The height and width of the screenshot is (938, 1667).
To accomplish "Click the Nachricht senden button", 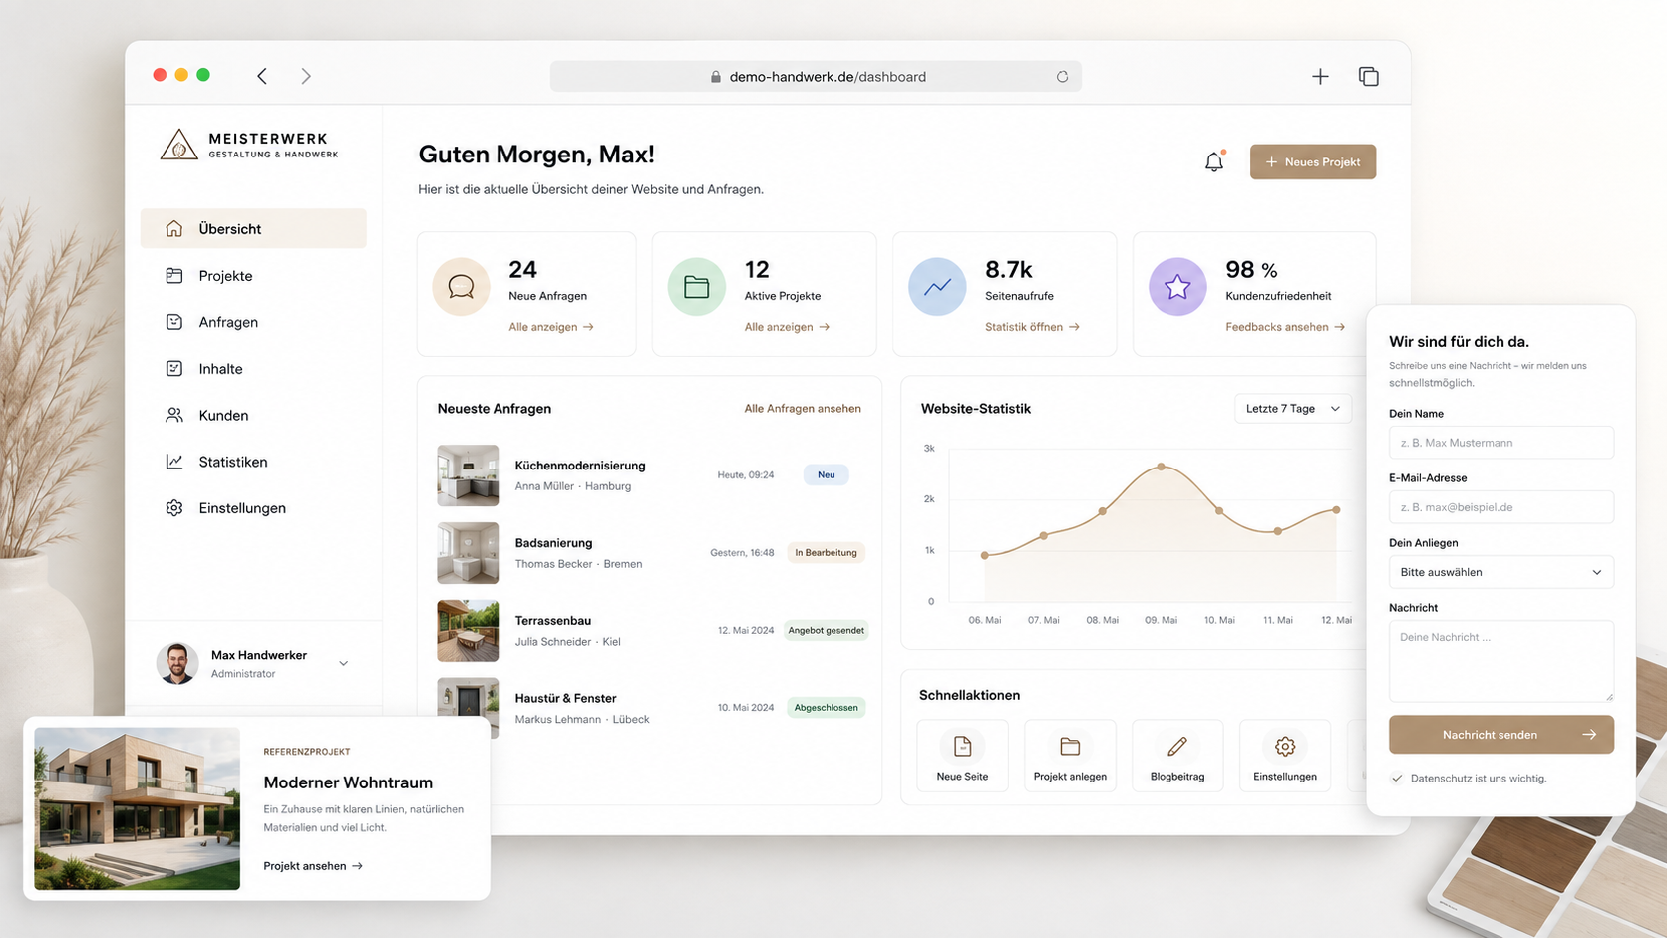I will tap(1500, 735).
